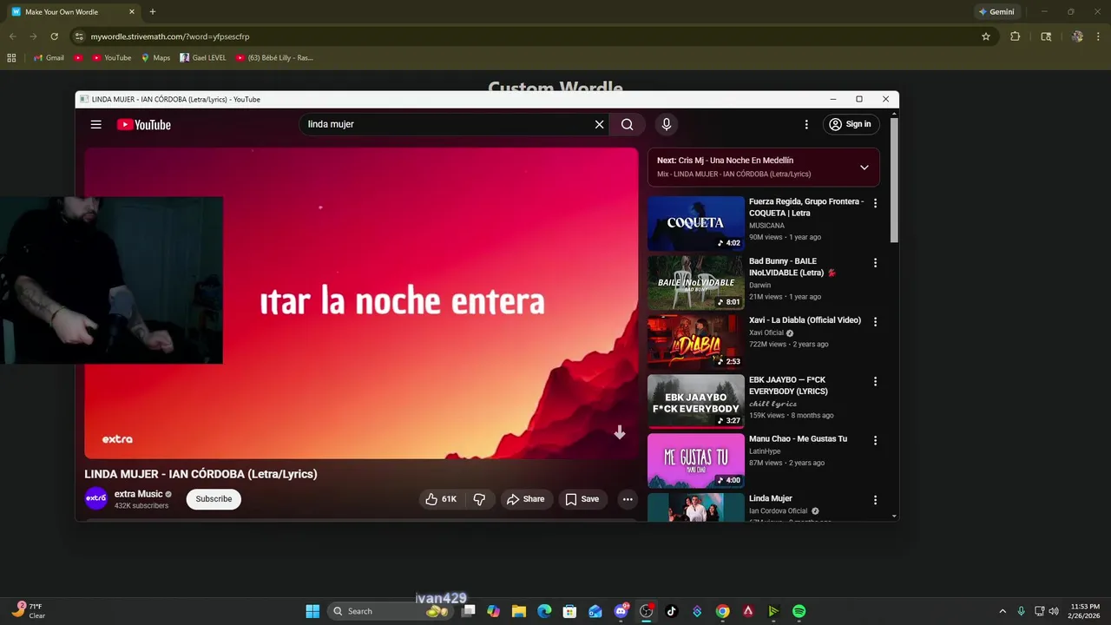Image resolution: width=1111 pixels, height=625 pixels.
Task: Play La Diabla video thumbnail
Action: [696, 342]
